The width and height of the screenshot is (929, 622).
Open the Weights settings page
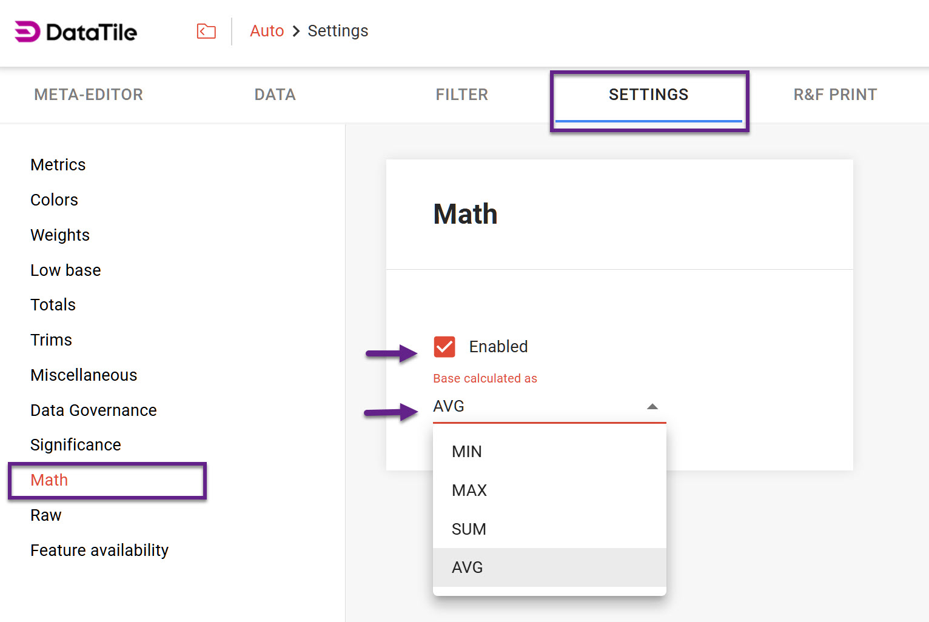tap(60, 235)
